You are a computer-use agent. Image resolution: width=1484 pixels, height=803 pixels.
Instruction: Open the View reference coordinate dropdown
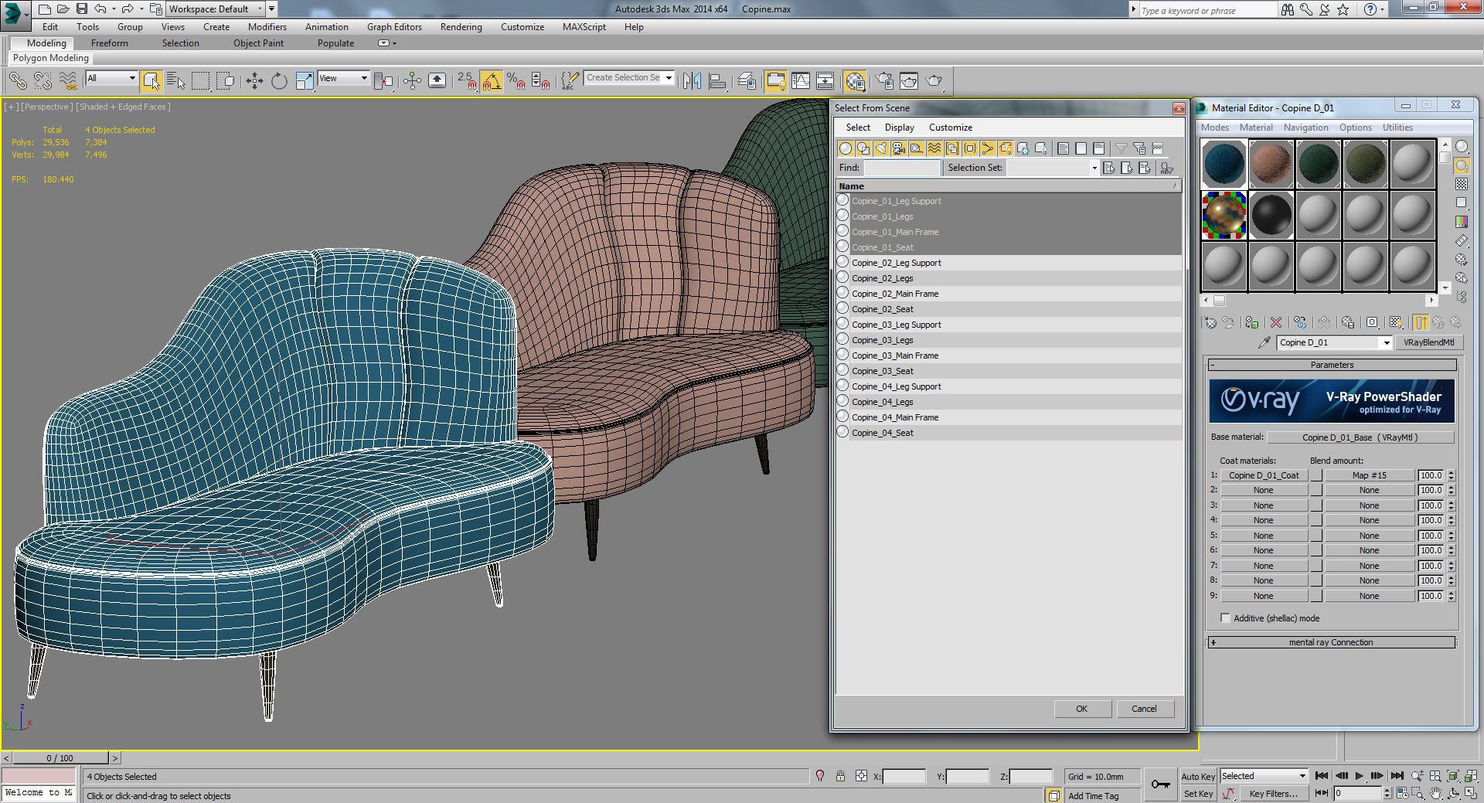343,78
